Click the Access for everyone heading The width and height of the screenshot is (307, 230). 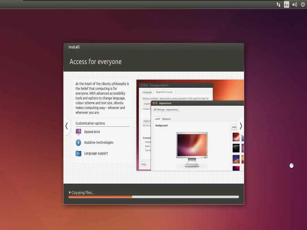click(x=96, y=62)
